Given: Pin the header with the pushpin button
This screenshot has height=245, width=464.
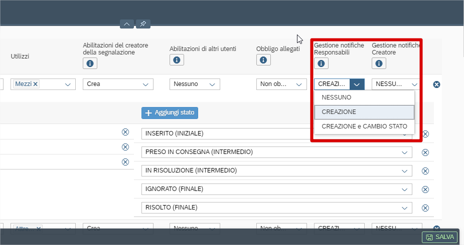Looking at the screenshot, I should 143,24.
